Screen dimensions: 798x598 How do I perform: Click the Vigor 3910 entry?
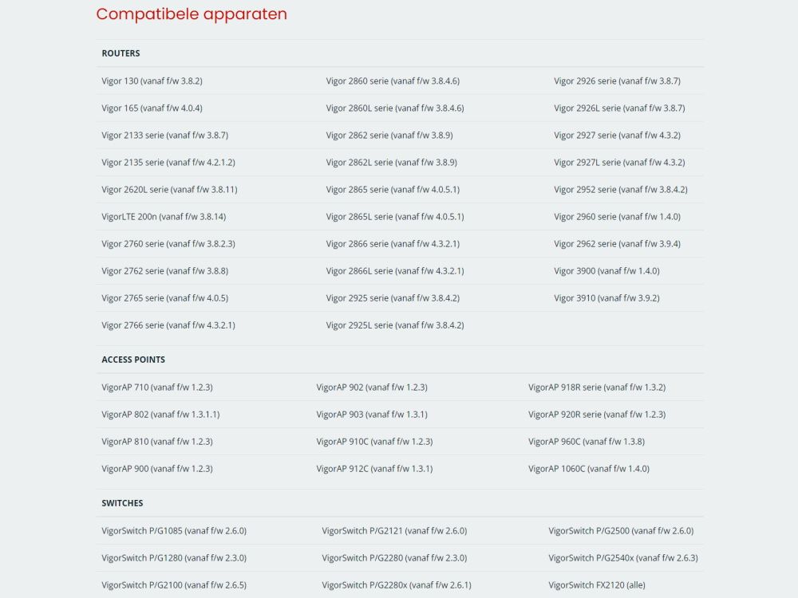tap(606, 298)
